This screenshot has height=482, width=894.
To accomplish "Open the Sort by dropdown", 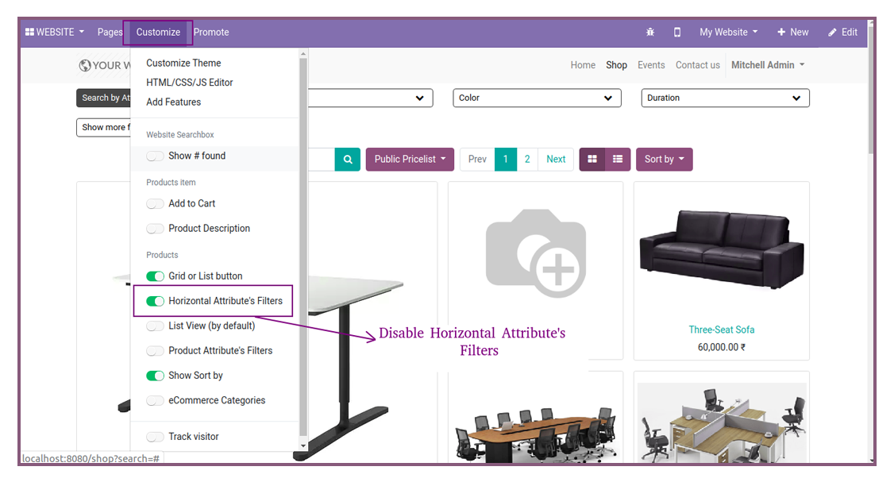I will [x=665, y=159].
